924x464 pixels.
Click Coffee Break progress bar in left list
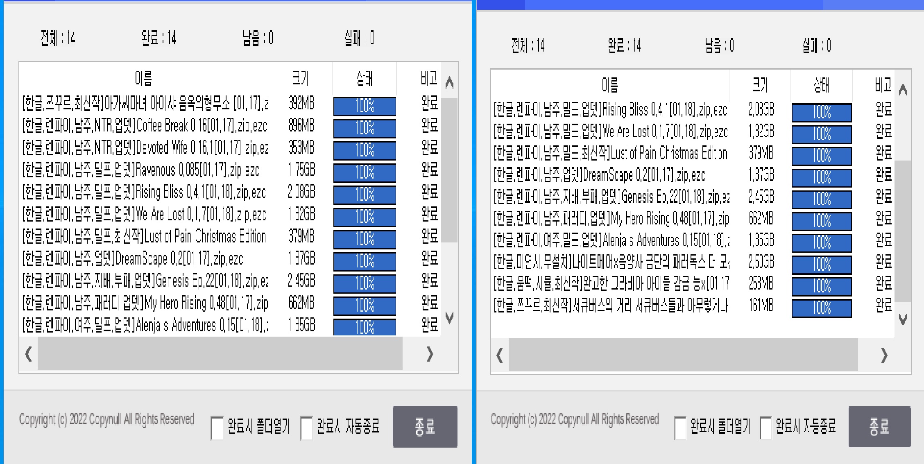pyautogui.click(x=365, y=128)
